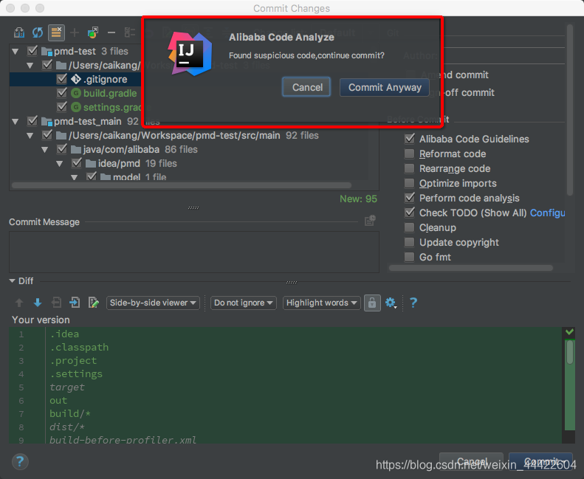584x479 pixels.
Task: Open the diff help question mark
Action: click(x=413, y=303)
